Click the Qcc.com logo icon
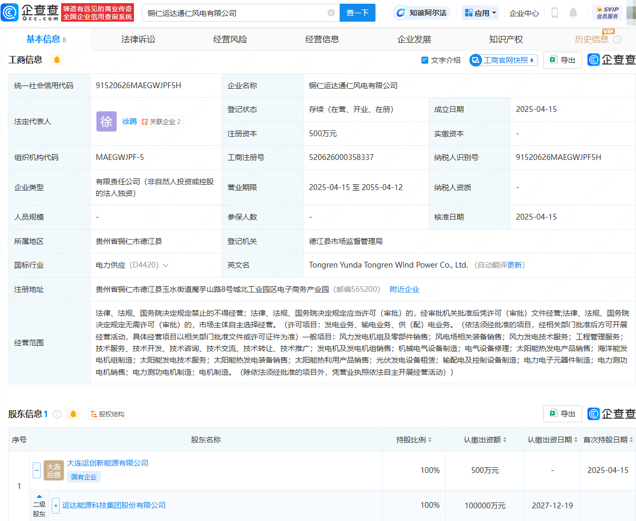Screen dimensions: 636x521 pos(11,13)
